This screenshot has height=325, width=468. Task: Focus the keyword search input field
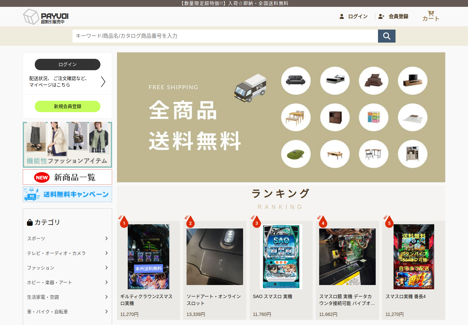(x=225, y=36)
